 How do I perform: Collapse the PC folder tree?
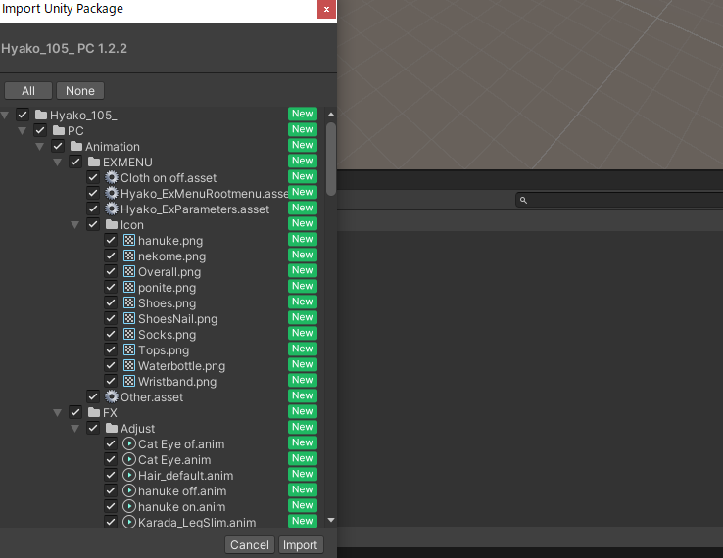23,131
